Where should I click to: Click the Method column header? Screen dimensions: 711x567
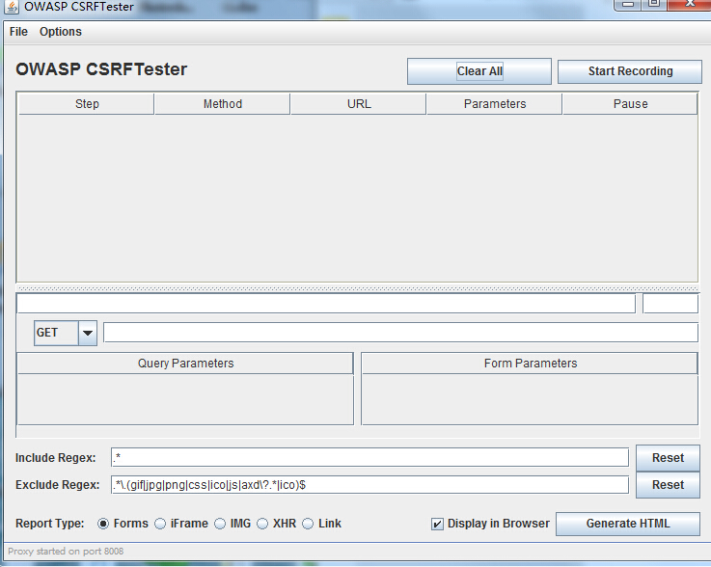pos(222,104)
